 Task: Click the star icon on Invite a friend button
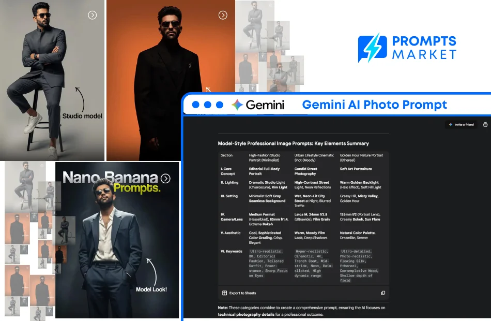coord(450,124)
